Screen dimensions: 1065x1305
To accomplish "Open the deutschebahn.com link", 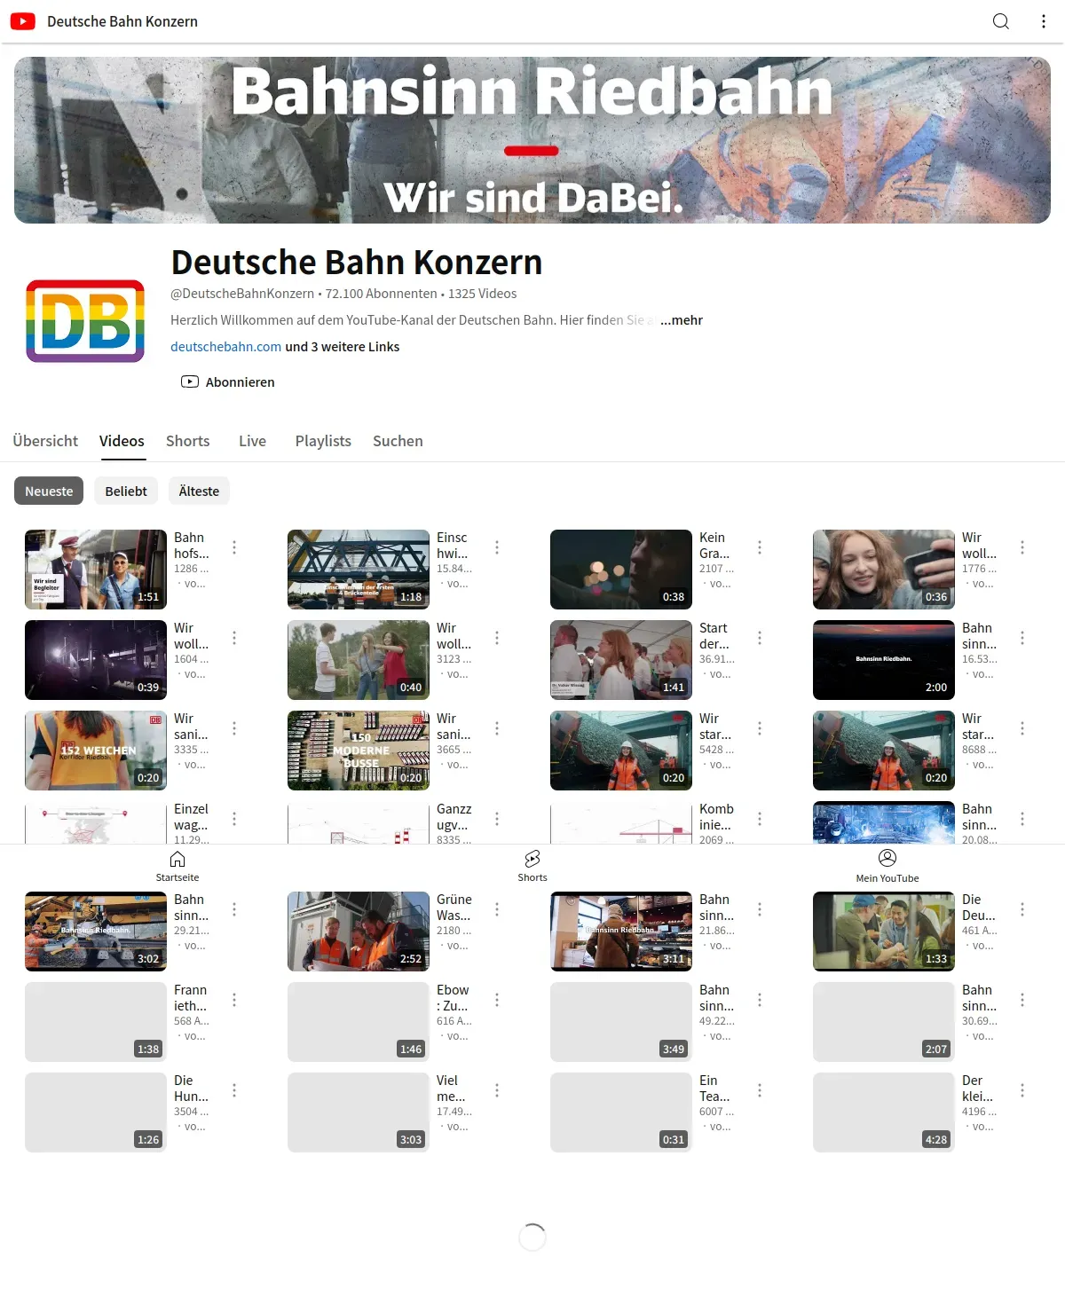I will click(225, 347).
